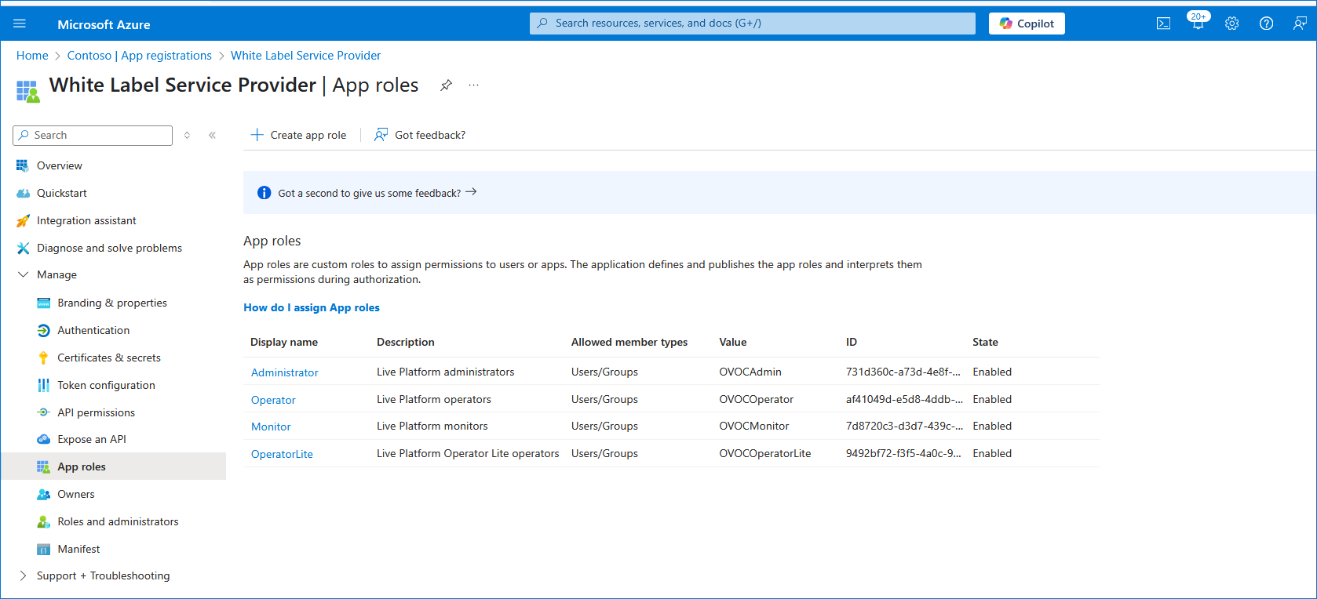Click Create app role button
Image resolution: width=1317 pixels, height=599 pixels.
tap(298, 135)
